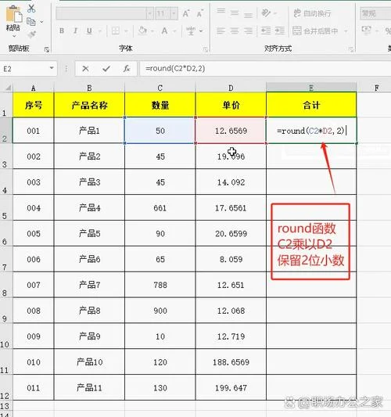Click the Font Color letter A icon
This screenshot has height=417, width=391.
coord(164,31)
